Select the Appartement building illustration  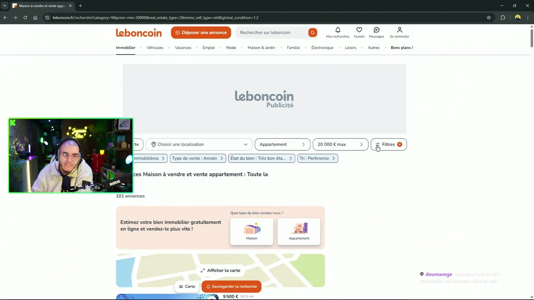pyautogui.click(x=299, y=228)
